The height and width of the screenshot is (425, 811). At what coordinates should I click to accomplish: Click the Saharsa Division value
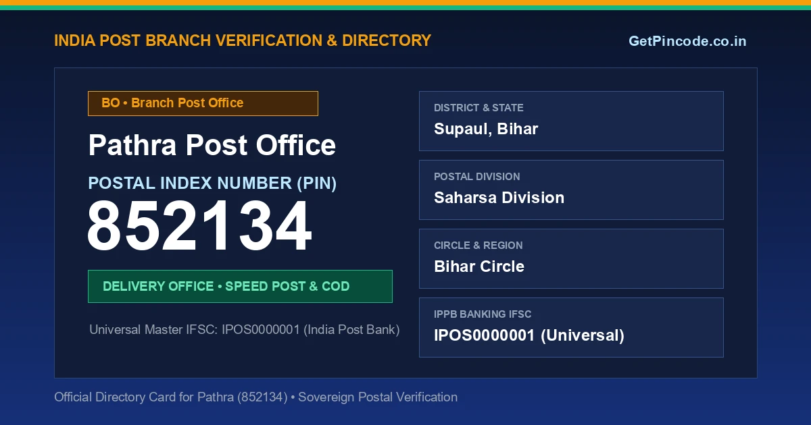499,198
